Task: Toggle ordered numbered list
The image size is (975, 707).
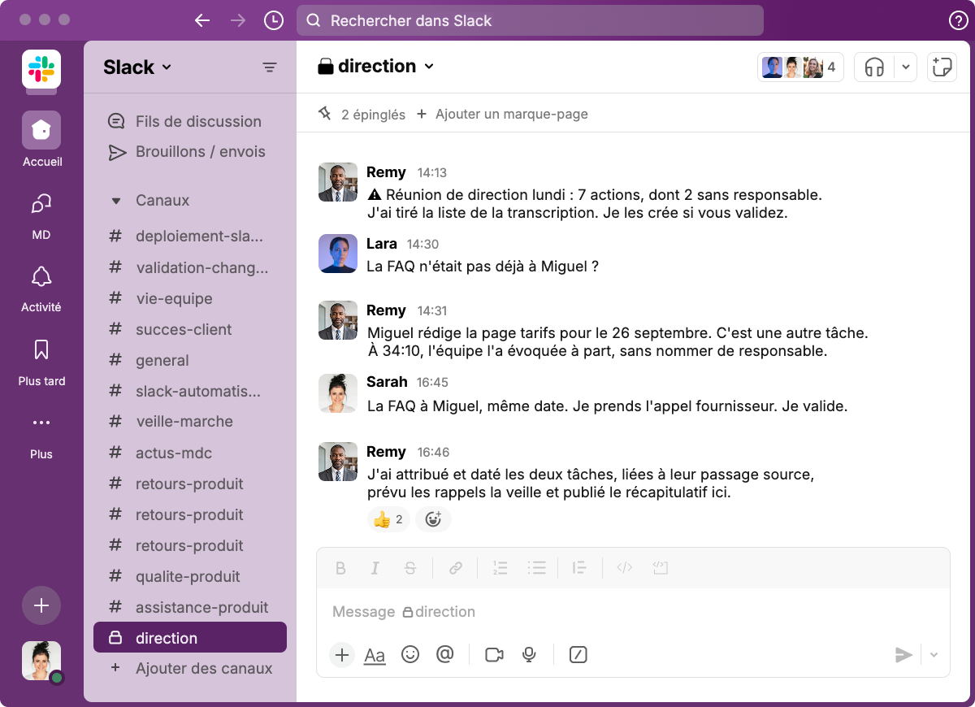Action: point(500,568)
